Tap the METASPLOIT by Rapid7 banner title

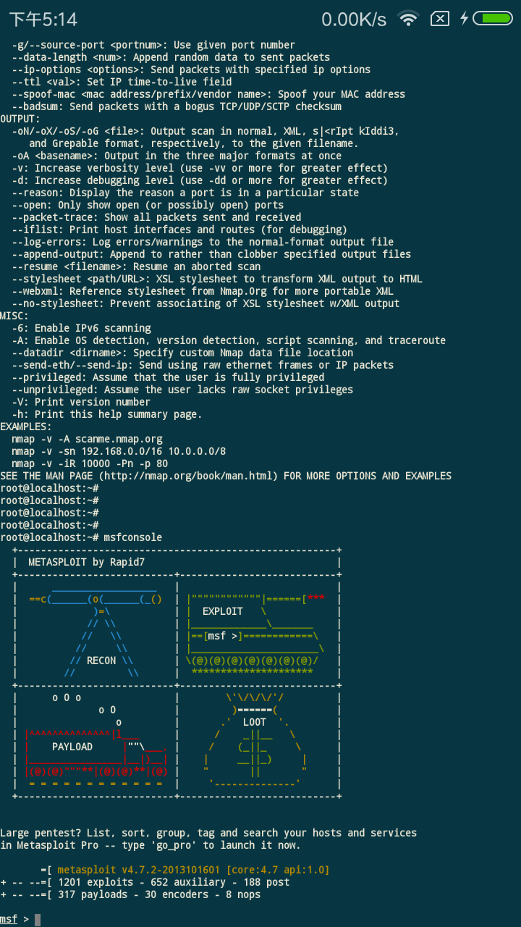point(86,562)
